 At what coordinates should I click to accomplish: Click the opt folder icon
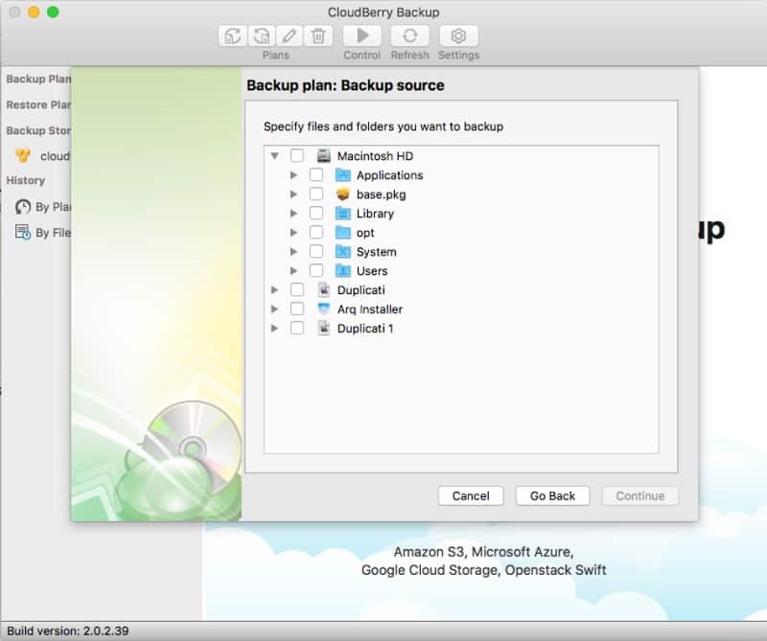pyautogui.click(x=343, y=232)
